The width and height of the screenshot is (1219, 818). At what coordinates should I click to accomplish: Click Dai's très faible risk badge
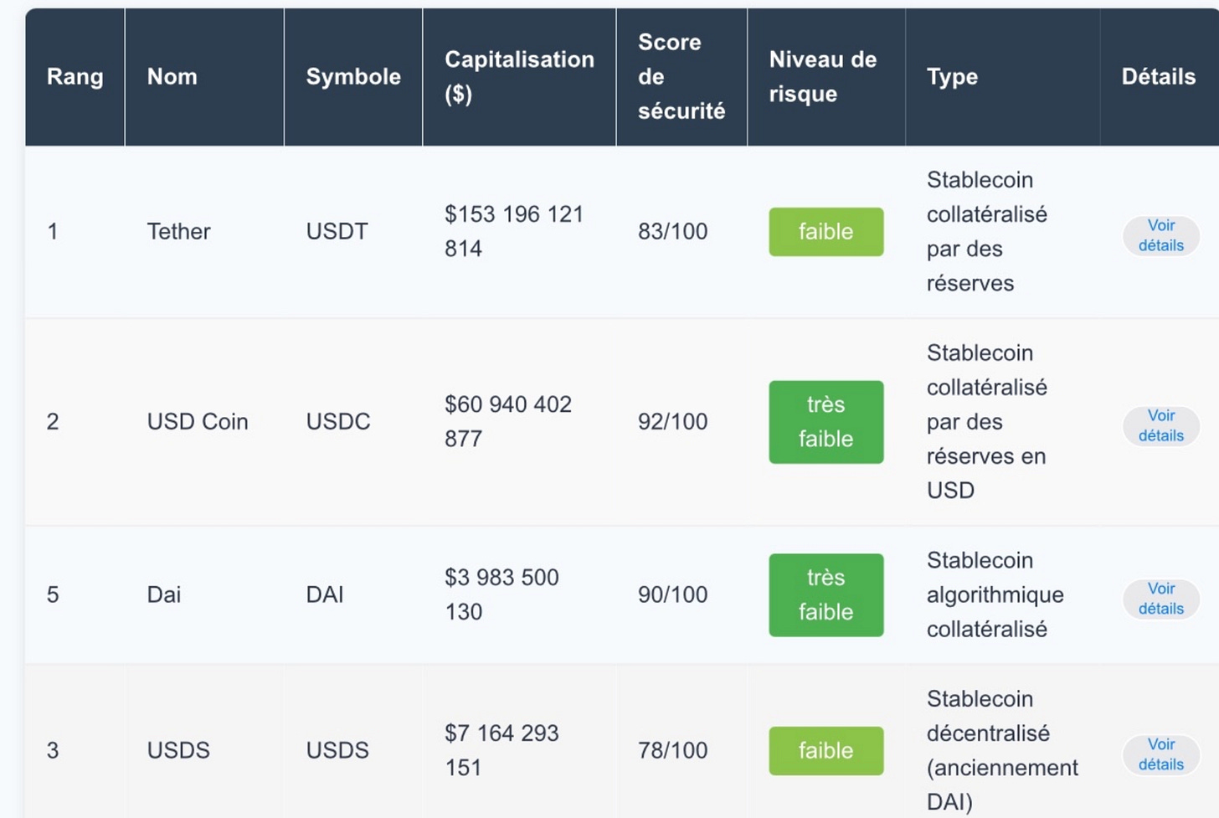tap(826, 595)
